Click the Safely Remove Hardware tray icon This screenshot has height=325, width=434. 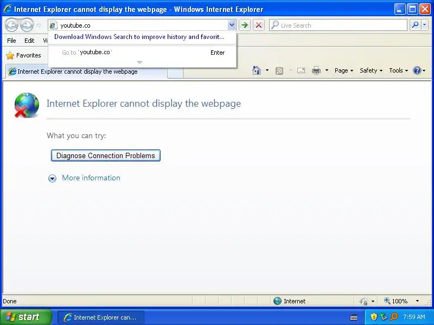pos(384,317)
